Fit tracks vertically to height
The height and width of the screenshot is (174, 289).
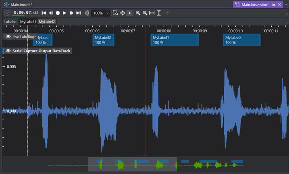pyautogui.click(x=159, y=13)
